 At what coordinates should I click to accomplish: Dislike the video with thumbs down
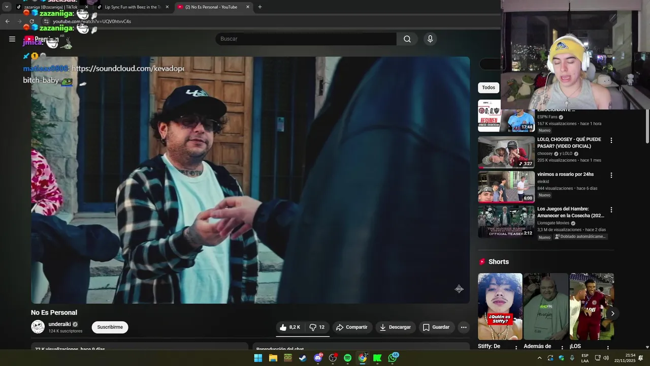pos(317,327)
